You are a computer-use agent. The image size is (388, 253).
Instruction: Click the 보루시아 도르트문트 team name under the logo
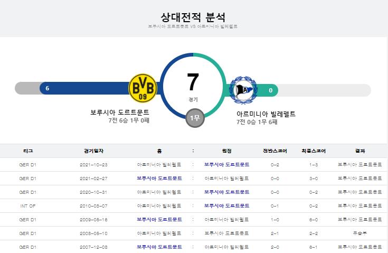120,113
